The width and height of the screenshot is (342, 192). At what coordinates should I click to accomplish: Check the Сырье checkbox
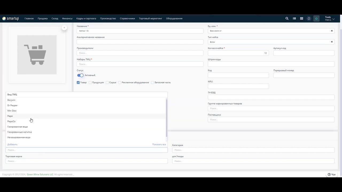107,82
